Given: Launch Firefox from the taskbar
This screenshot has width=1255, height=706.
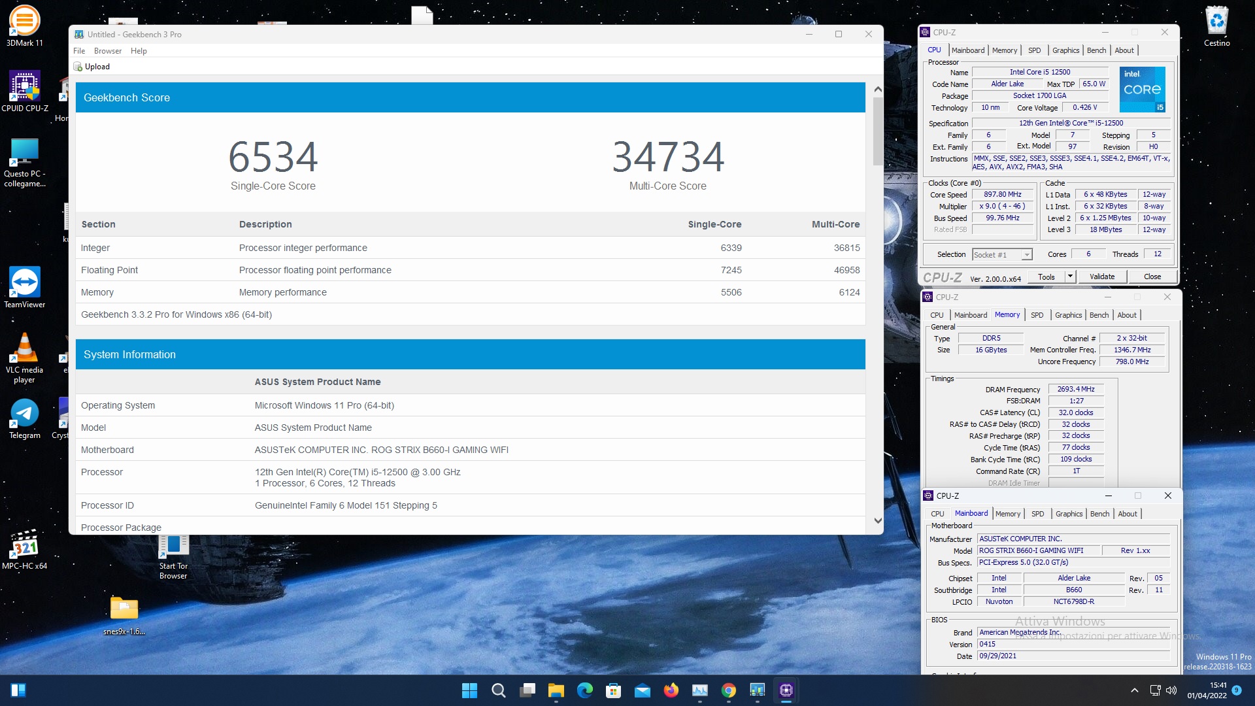Looking at the screenshot, I should click(671, 690).
